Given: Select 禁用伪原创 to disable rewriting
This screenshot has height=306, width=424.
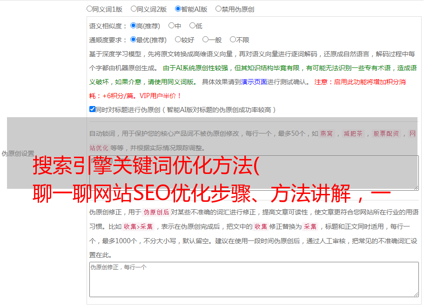Looking at the screenshot, I should click(x=219, y=8).
